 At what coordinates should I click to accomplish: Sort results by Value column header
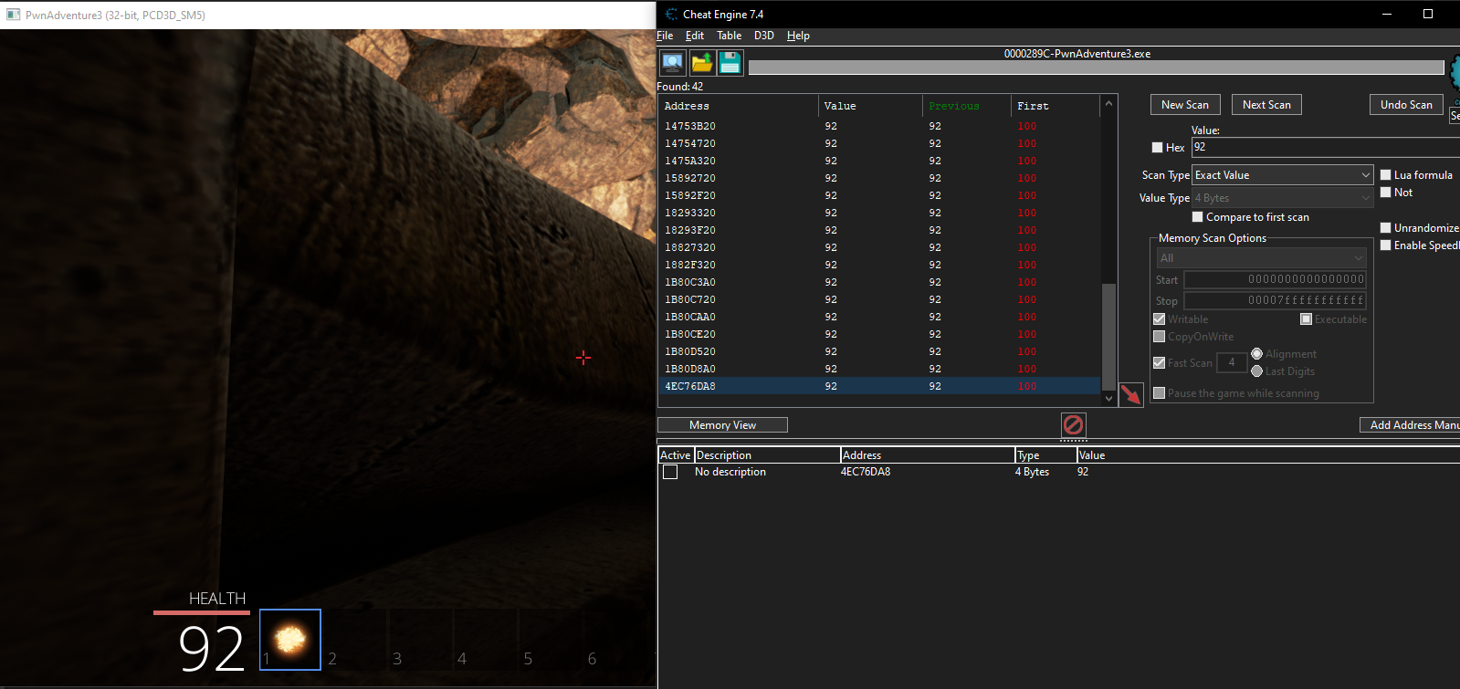pyautogui.click(x=870, y=106)
